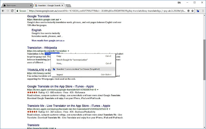Viewport: 206px width, 129px height.
Task: Go back to the previous page
Action: tap(3, 11)
